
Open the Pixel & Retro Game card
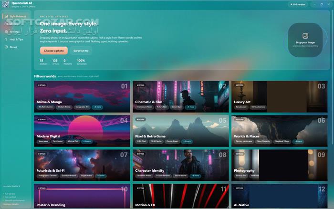click(x=181, y=131)
